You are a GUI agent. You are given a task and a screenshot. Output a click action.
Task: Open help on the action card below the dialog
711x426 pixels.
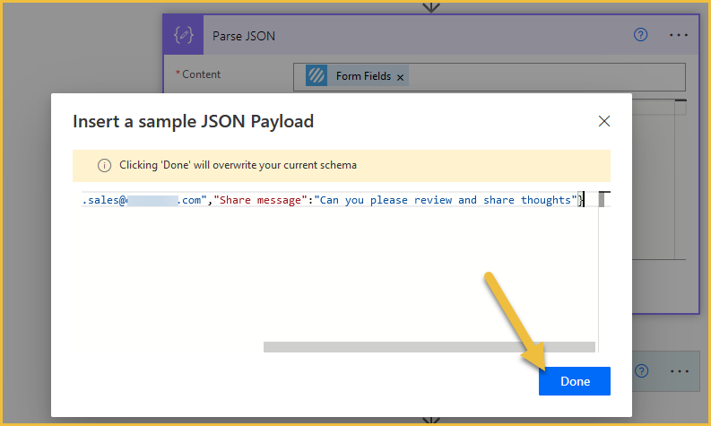point(641,371)
